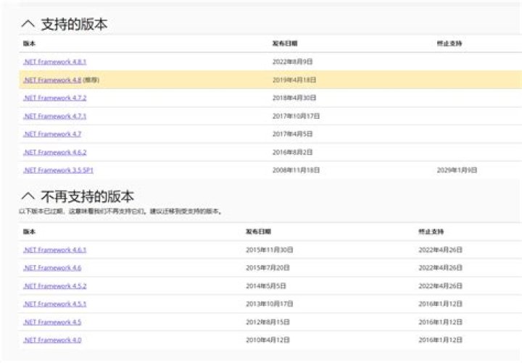Collapse the 支持的版本 section chevron
522x363 pixels.
28,25
